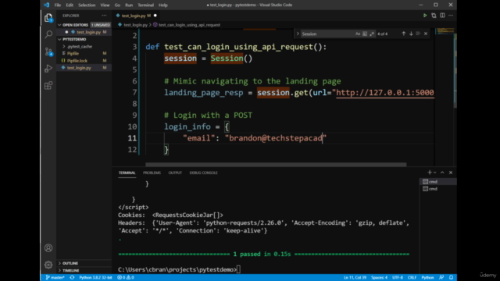Close the find widget
The image size is (500, 281).
pyautogui.click(x=426, y=34)
